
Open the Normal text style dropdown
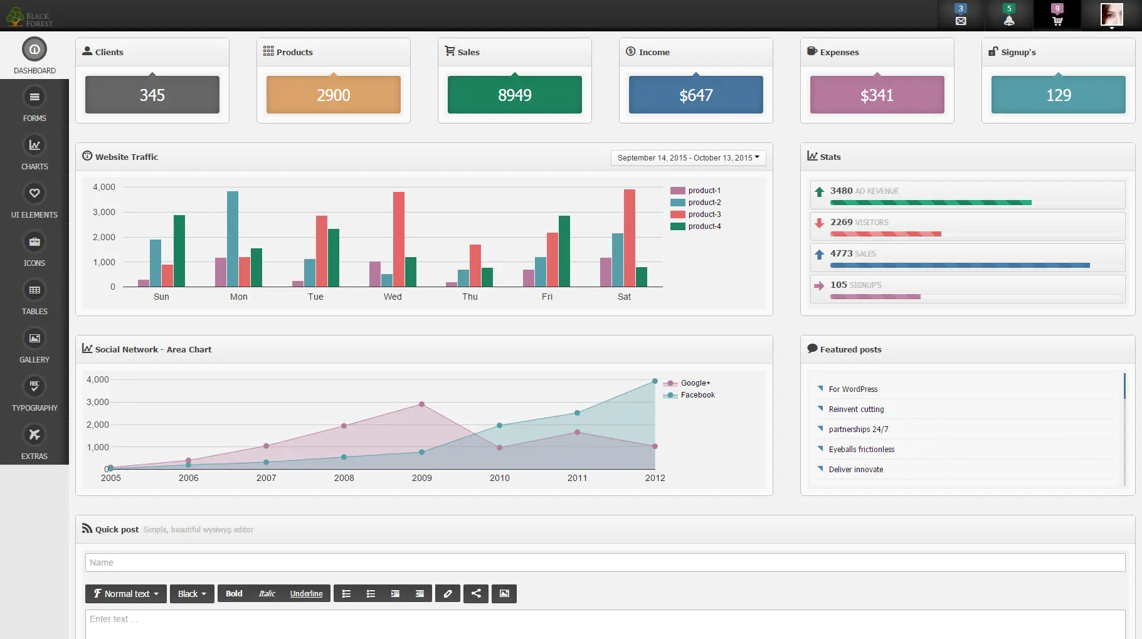[126, 593]
